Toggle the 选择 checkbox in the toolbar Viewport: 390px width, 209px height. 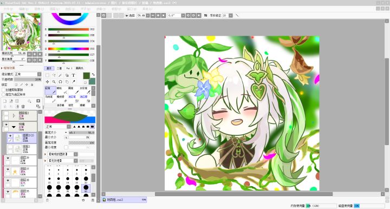127,15
